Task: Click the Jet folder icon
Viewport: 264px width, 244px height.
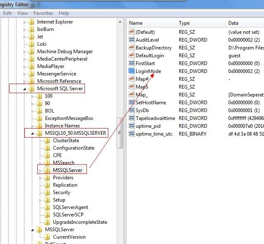Action: pyautogui.click(x=31, y=37)
